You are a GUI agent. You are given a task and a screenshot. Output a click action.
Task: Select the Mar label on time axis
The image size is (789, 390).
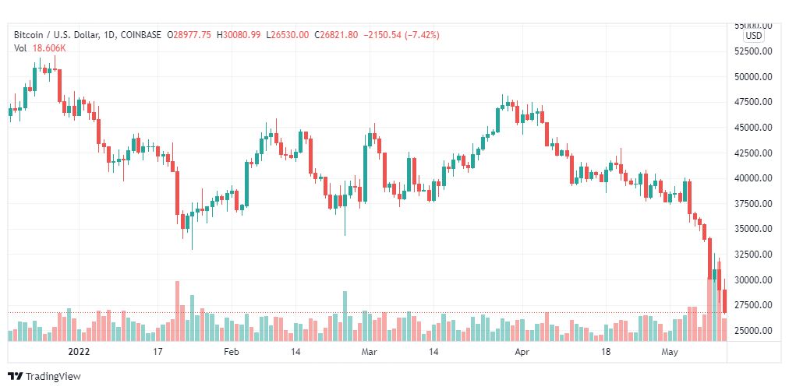tap(369, 352)
